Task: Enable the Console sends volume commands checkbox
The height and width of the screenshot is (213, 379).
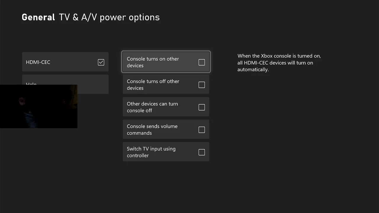Action: 202,130
